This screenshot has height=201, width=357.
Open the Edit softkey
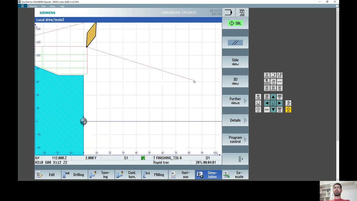48,175
